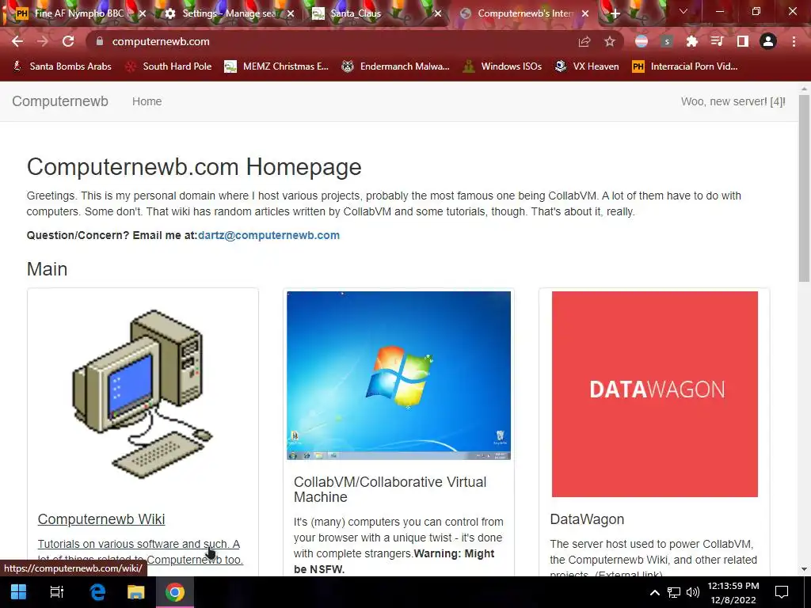Expand the tab search chevron

pyautogui.click(x=683, y=11)
